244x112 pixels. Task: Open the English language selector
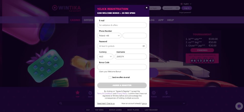pos(186,4)
